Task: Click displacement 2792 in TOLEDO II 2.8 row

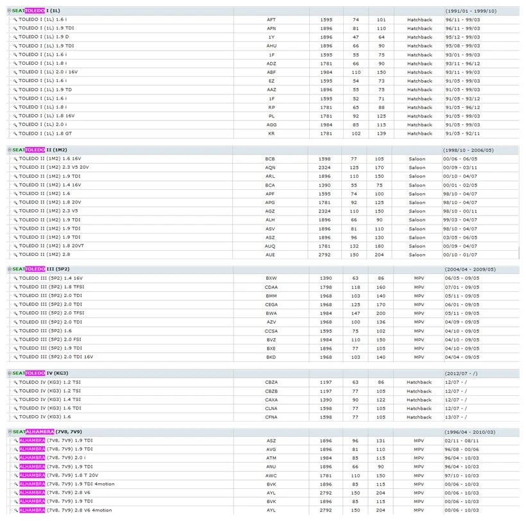Action: [325, 255]
